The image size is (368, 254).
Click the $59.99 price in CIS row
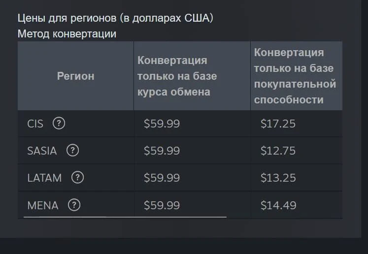[x=162, y=124]
